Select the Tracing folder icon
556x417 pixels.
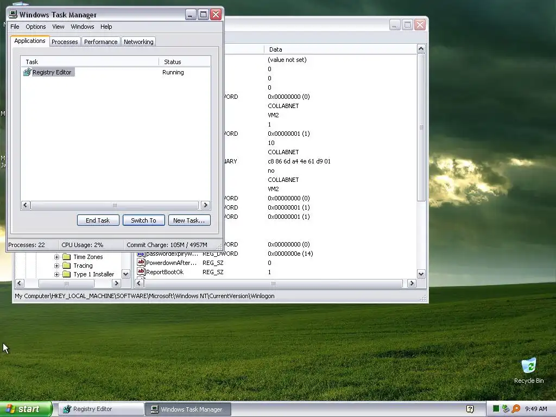pyautogui.click(x=67, y=265)
